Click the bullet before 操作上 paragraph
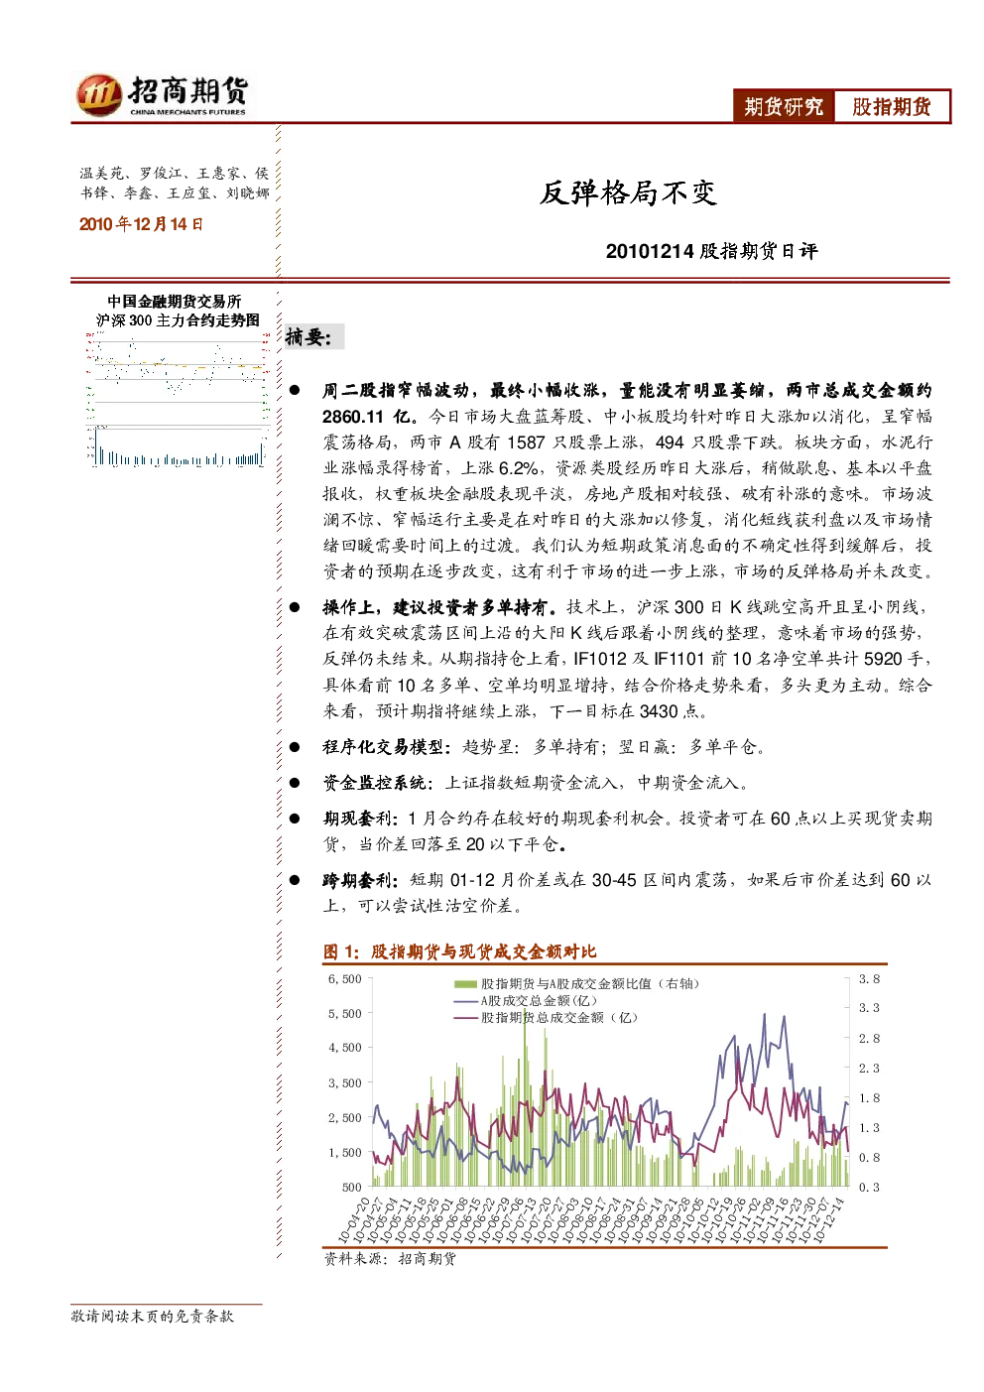Viewport: 984px width, 1392px height. (295, 607)
